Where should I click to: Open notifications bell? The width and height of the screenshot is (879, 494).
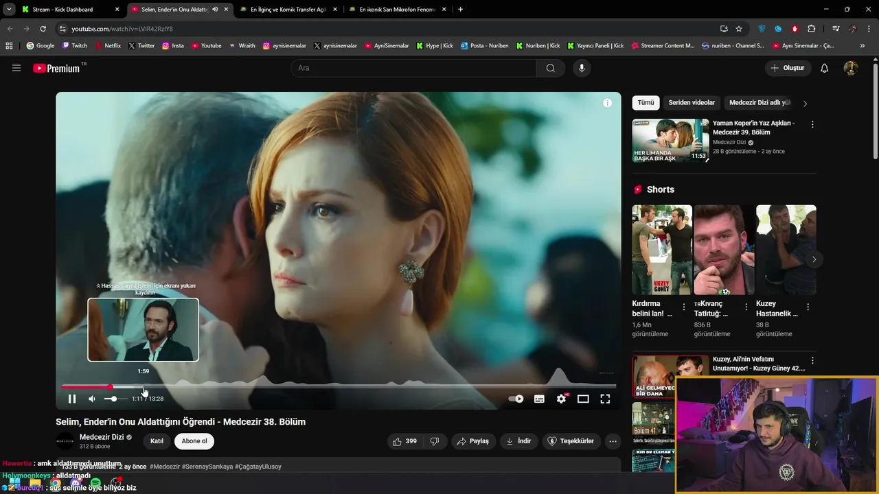tap(825, 68)
